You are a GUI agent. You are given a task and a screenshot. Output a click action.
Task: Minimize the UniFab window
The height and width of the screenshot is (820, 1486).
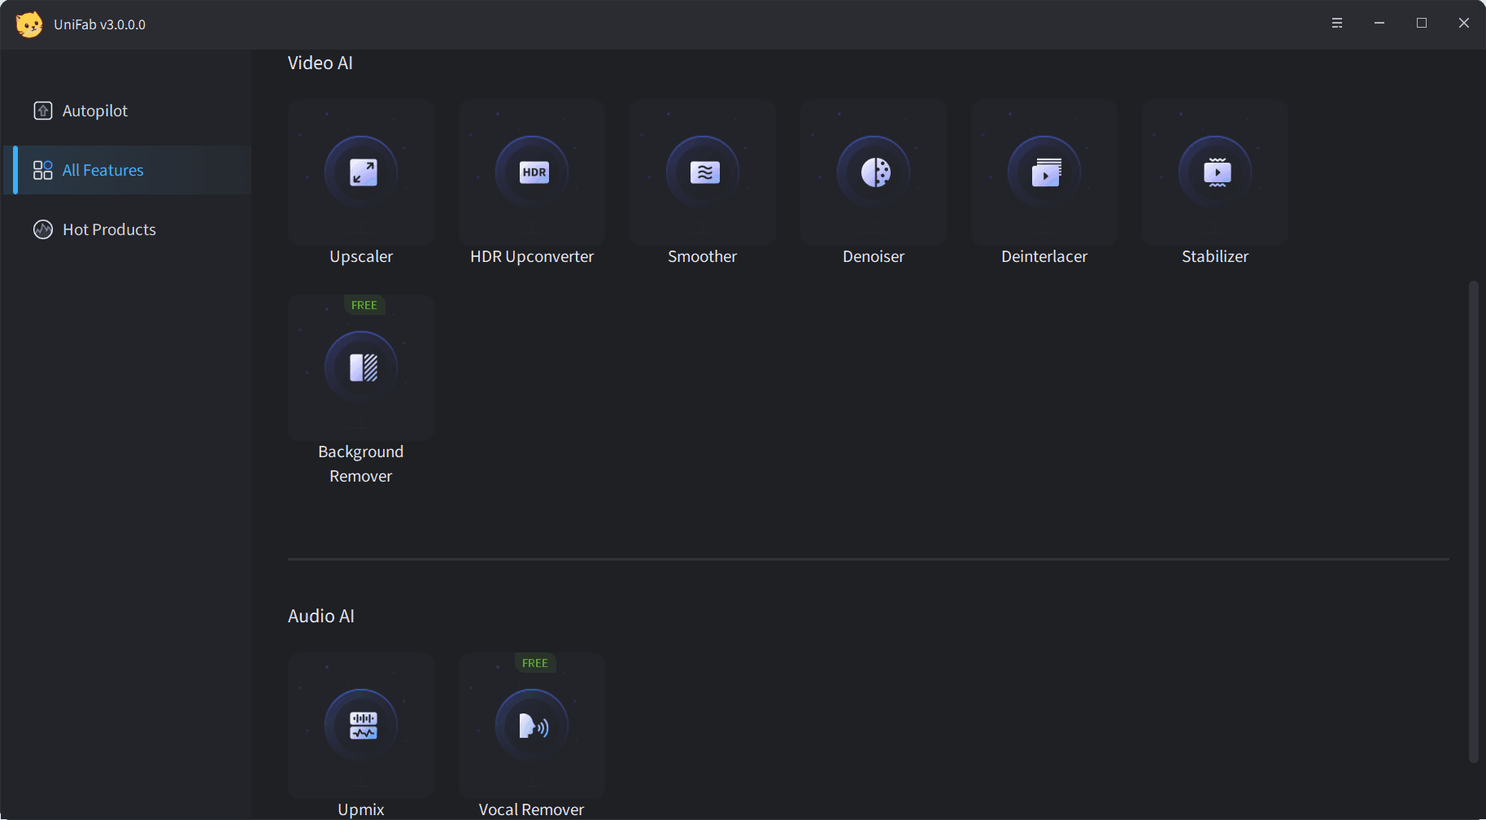pyautogui.click(x=1379, y=24)
